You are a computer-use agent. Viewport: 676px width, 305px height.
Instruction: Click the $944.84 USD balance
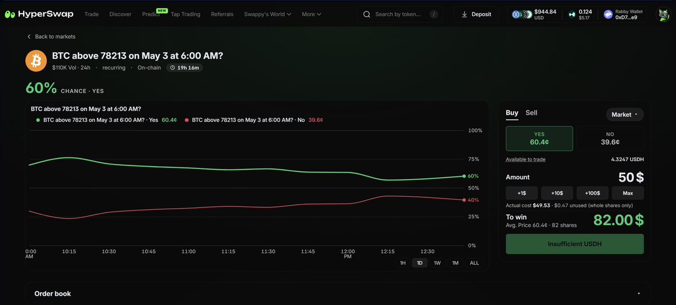click(x=545, y=14)
